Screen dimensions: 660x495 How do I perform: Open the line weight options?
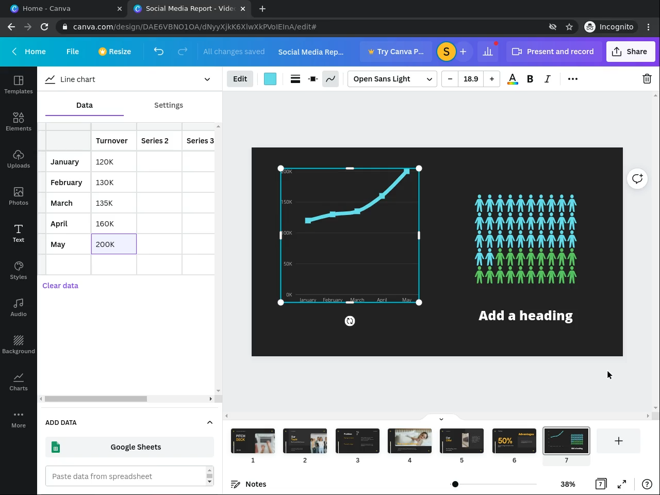pyautogui.click(x=295, y=79)
